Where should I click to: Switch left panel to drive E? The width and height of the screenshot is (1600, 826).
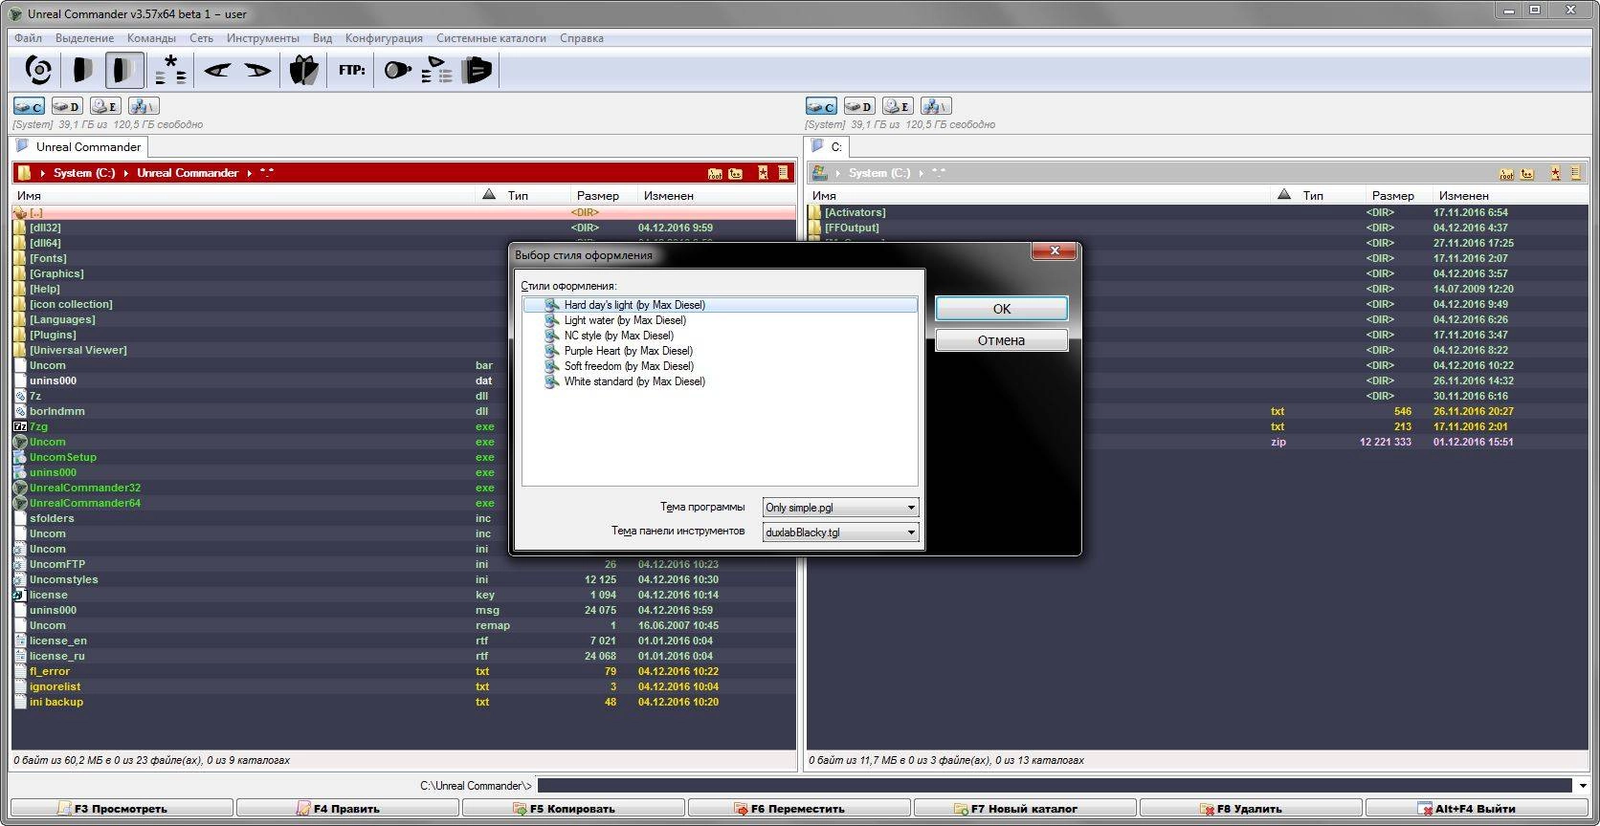point(105,106)
